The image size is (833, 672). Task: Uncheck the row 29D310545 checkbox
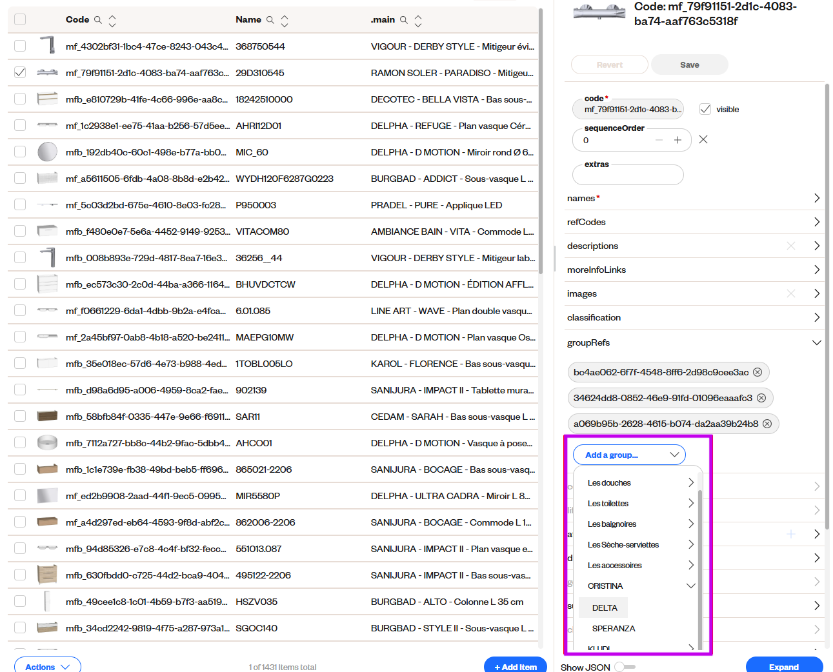pyautogui.click(x=20, y=72)
